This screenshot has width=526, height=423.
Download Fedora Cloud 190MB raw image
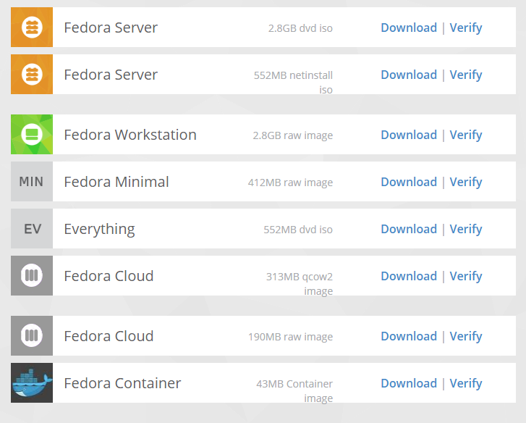(x=409, y=336)
